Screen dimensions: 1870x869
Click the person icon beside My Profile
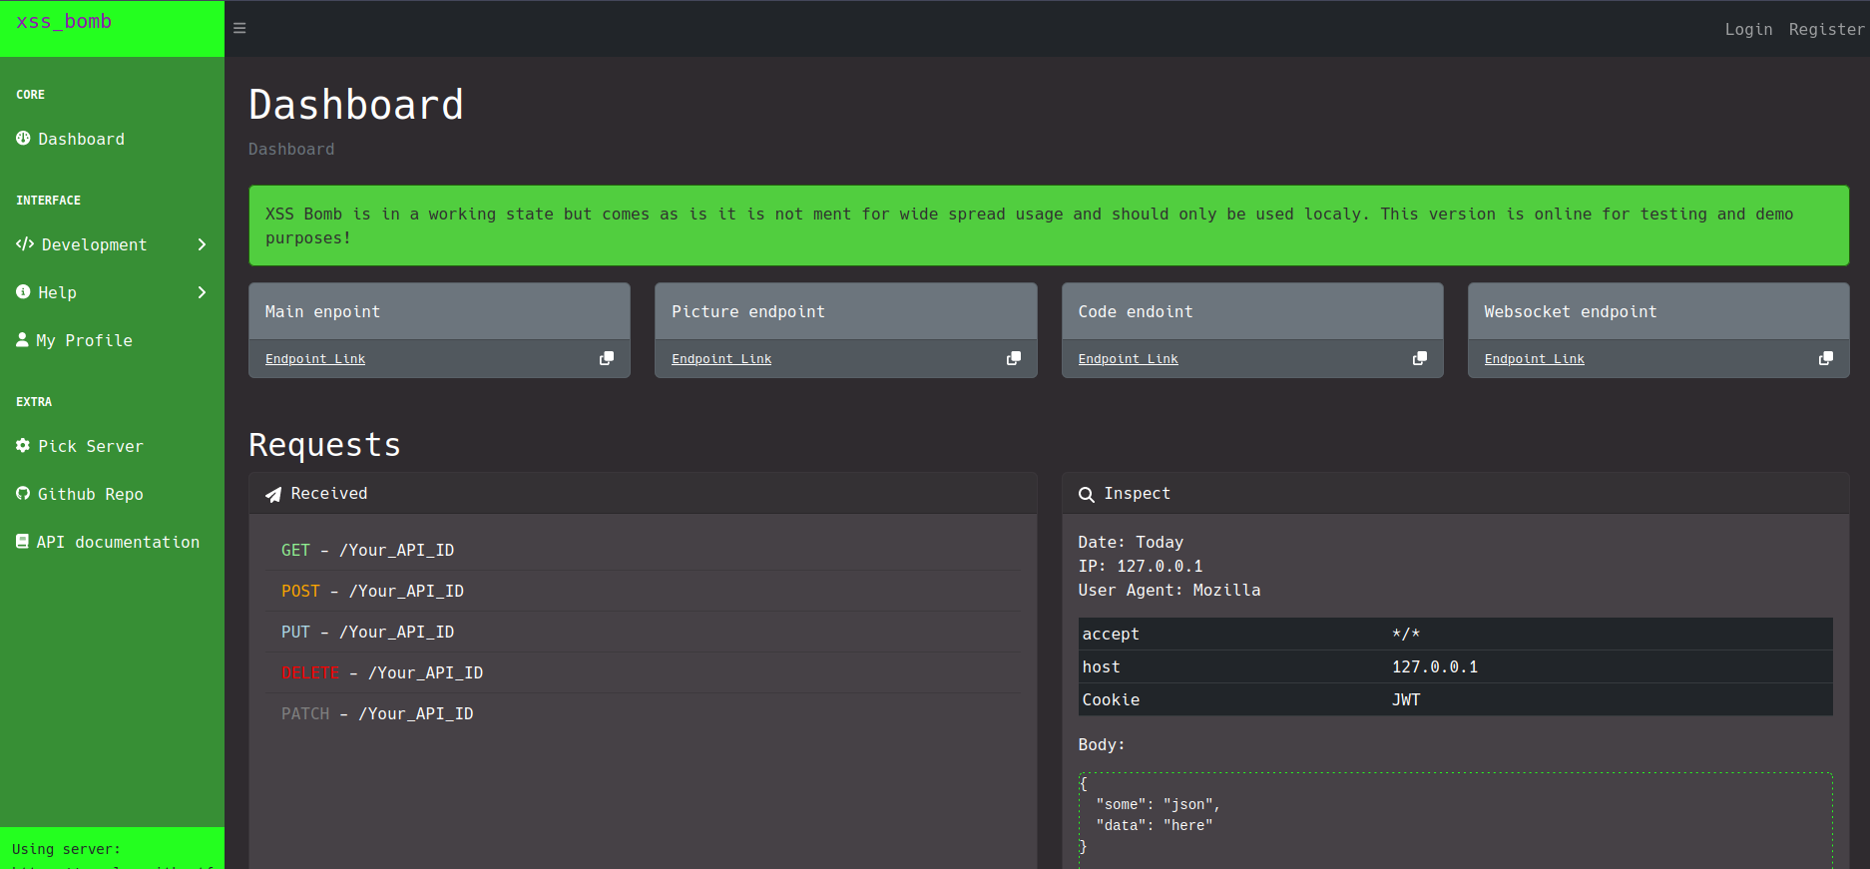click(x=22, y=340)
